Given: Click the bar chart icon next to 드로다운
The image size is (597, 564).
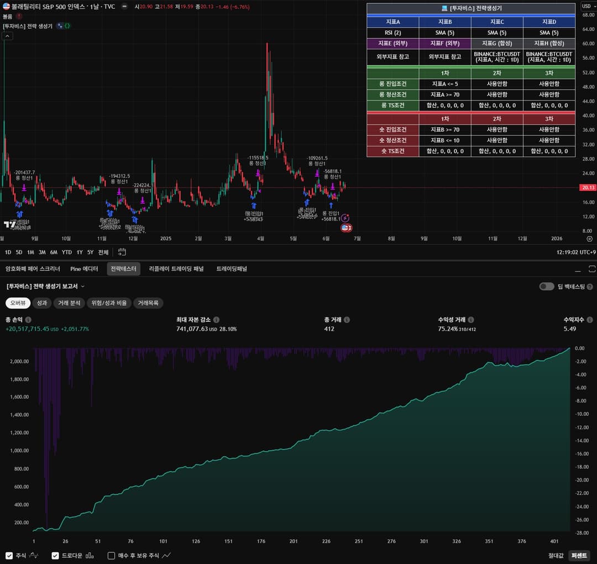Looking at the screenshot, I should click(x=90, y=556).
